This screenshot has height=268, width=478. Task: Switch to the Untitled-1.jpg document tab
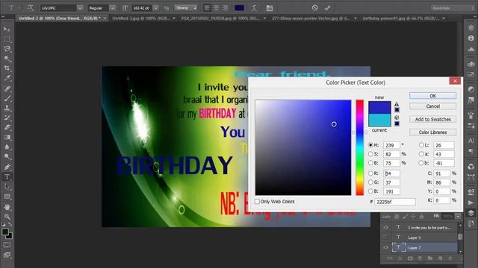click(x=141, y=18)
